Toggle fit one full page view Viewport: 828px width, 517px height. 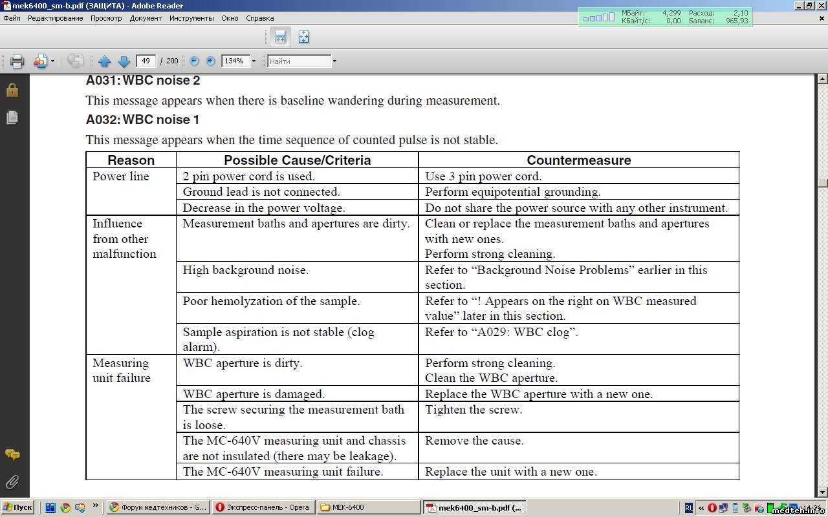pyautogui.click(x=303, y=37)
